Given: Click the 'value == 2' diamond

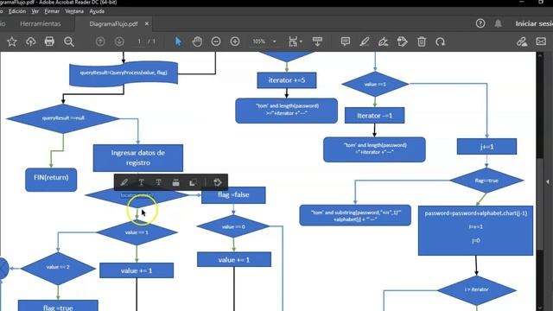Looking at the screenshot, I should pos(58,269).
